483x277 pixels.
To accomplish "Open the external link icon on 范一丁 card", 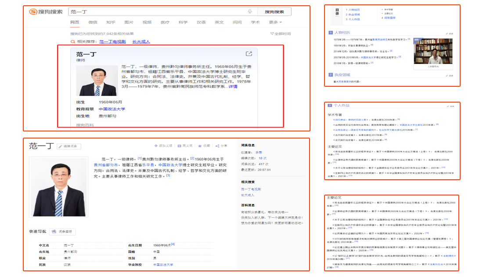I will [x=249, y=53].
